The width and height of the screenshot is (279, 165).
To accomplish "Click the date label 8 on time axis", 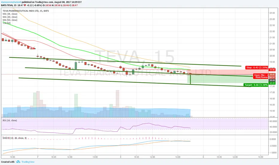I will point(120,157).
